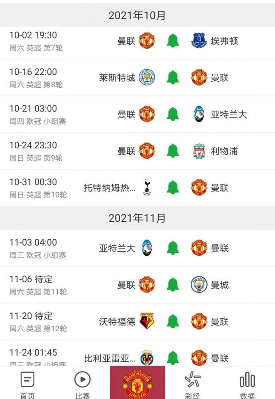
Task: Open the 首页 home tab
Action: pyautogui.click(x=27, y=385)
